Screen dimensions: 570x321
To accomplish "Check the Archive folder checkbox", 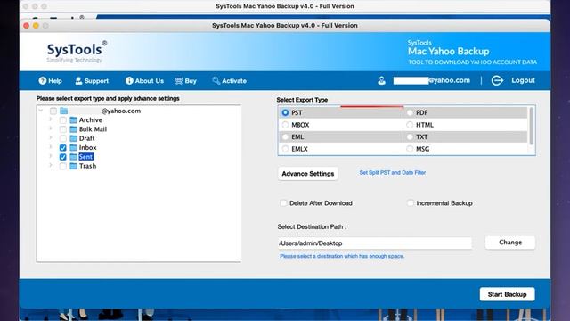I will coord(63,120).
